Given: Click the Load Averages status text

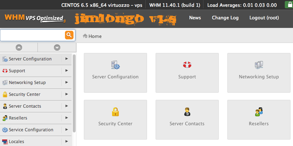Looking at the screenshot, I should pyautogui.click(x=242, y=5).
